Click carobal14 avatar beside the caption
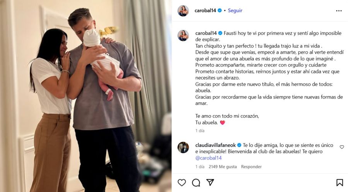The height and width of the screenshot is (192, 348). 183,36
